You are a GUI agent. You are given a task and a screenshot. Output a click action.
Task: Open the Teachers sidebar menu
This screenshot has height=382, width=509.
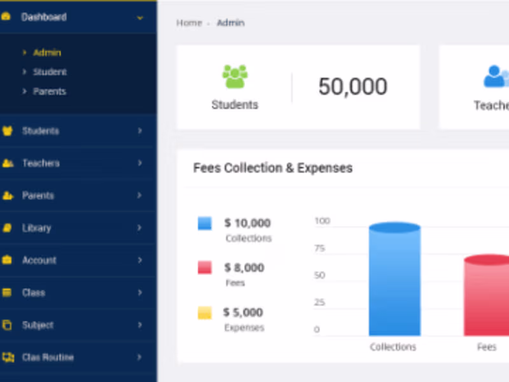(x=78, y=163)
